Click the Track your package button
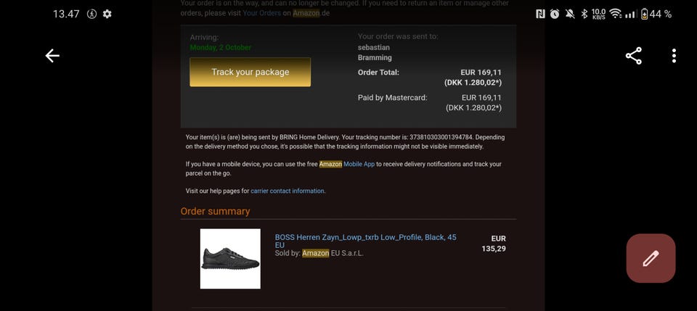The image size is (697, 311). [x=250, y=72]
